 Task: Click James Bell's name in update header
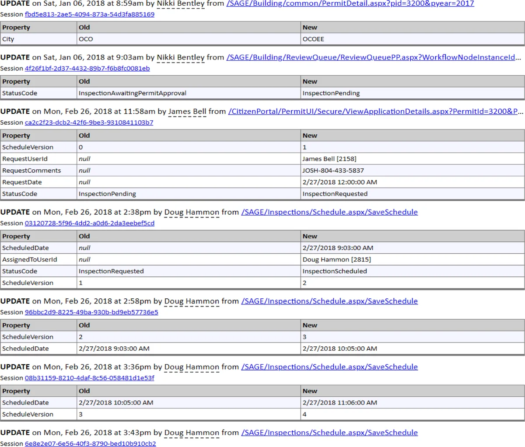click(x=187, y=112)
